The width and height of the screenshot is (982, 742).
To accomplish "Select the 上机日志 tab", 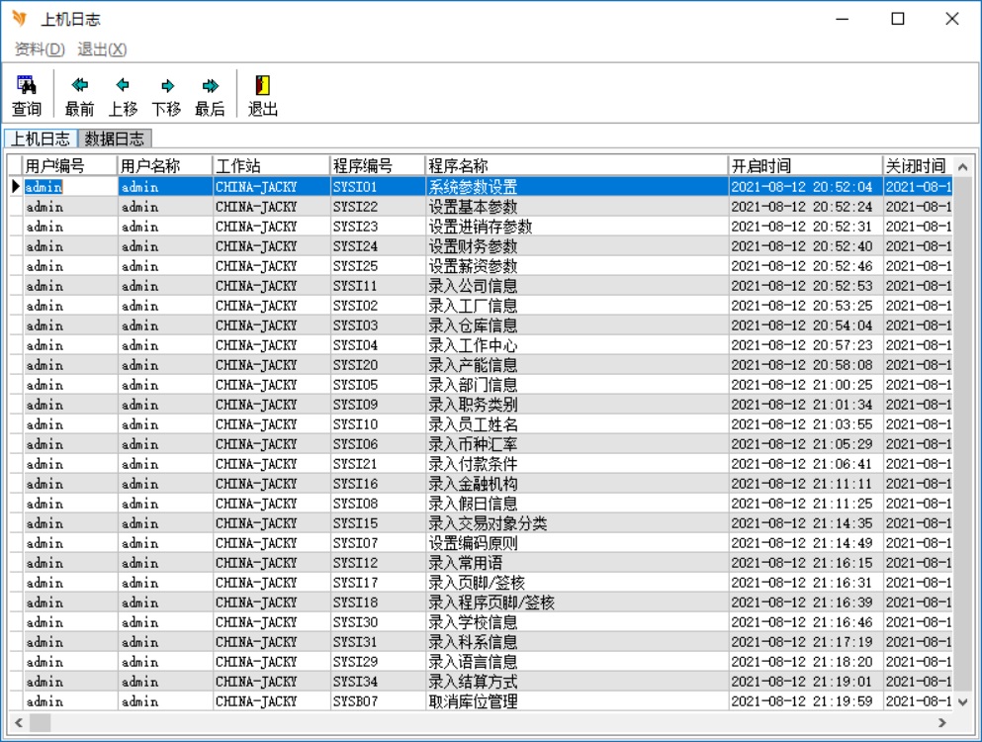I will [41, 139].
